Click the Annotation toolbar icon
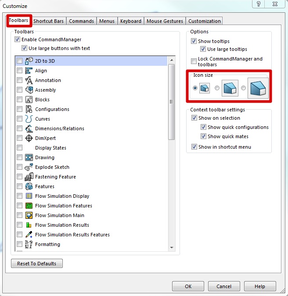The height and width of the screenshot is (296, 288). 29,80
